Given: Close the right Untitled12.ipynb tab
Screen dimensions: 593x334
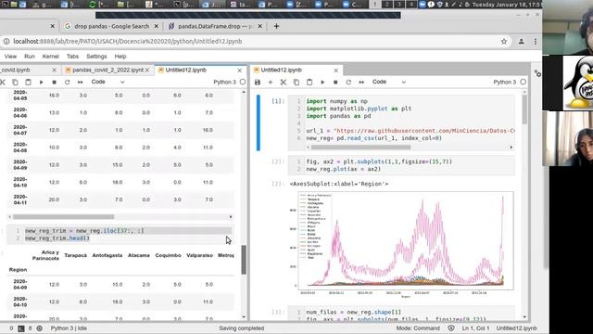Looking at the screenshot, I should click(x=335, y=71).
